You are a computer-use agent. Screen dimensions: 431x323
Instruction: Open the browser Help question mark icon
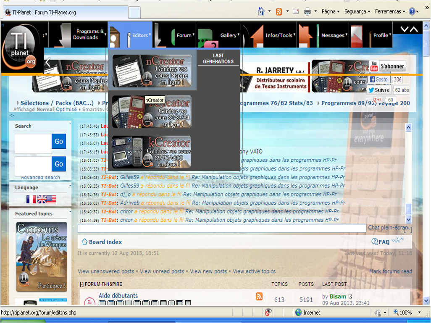tap(412, 11)
